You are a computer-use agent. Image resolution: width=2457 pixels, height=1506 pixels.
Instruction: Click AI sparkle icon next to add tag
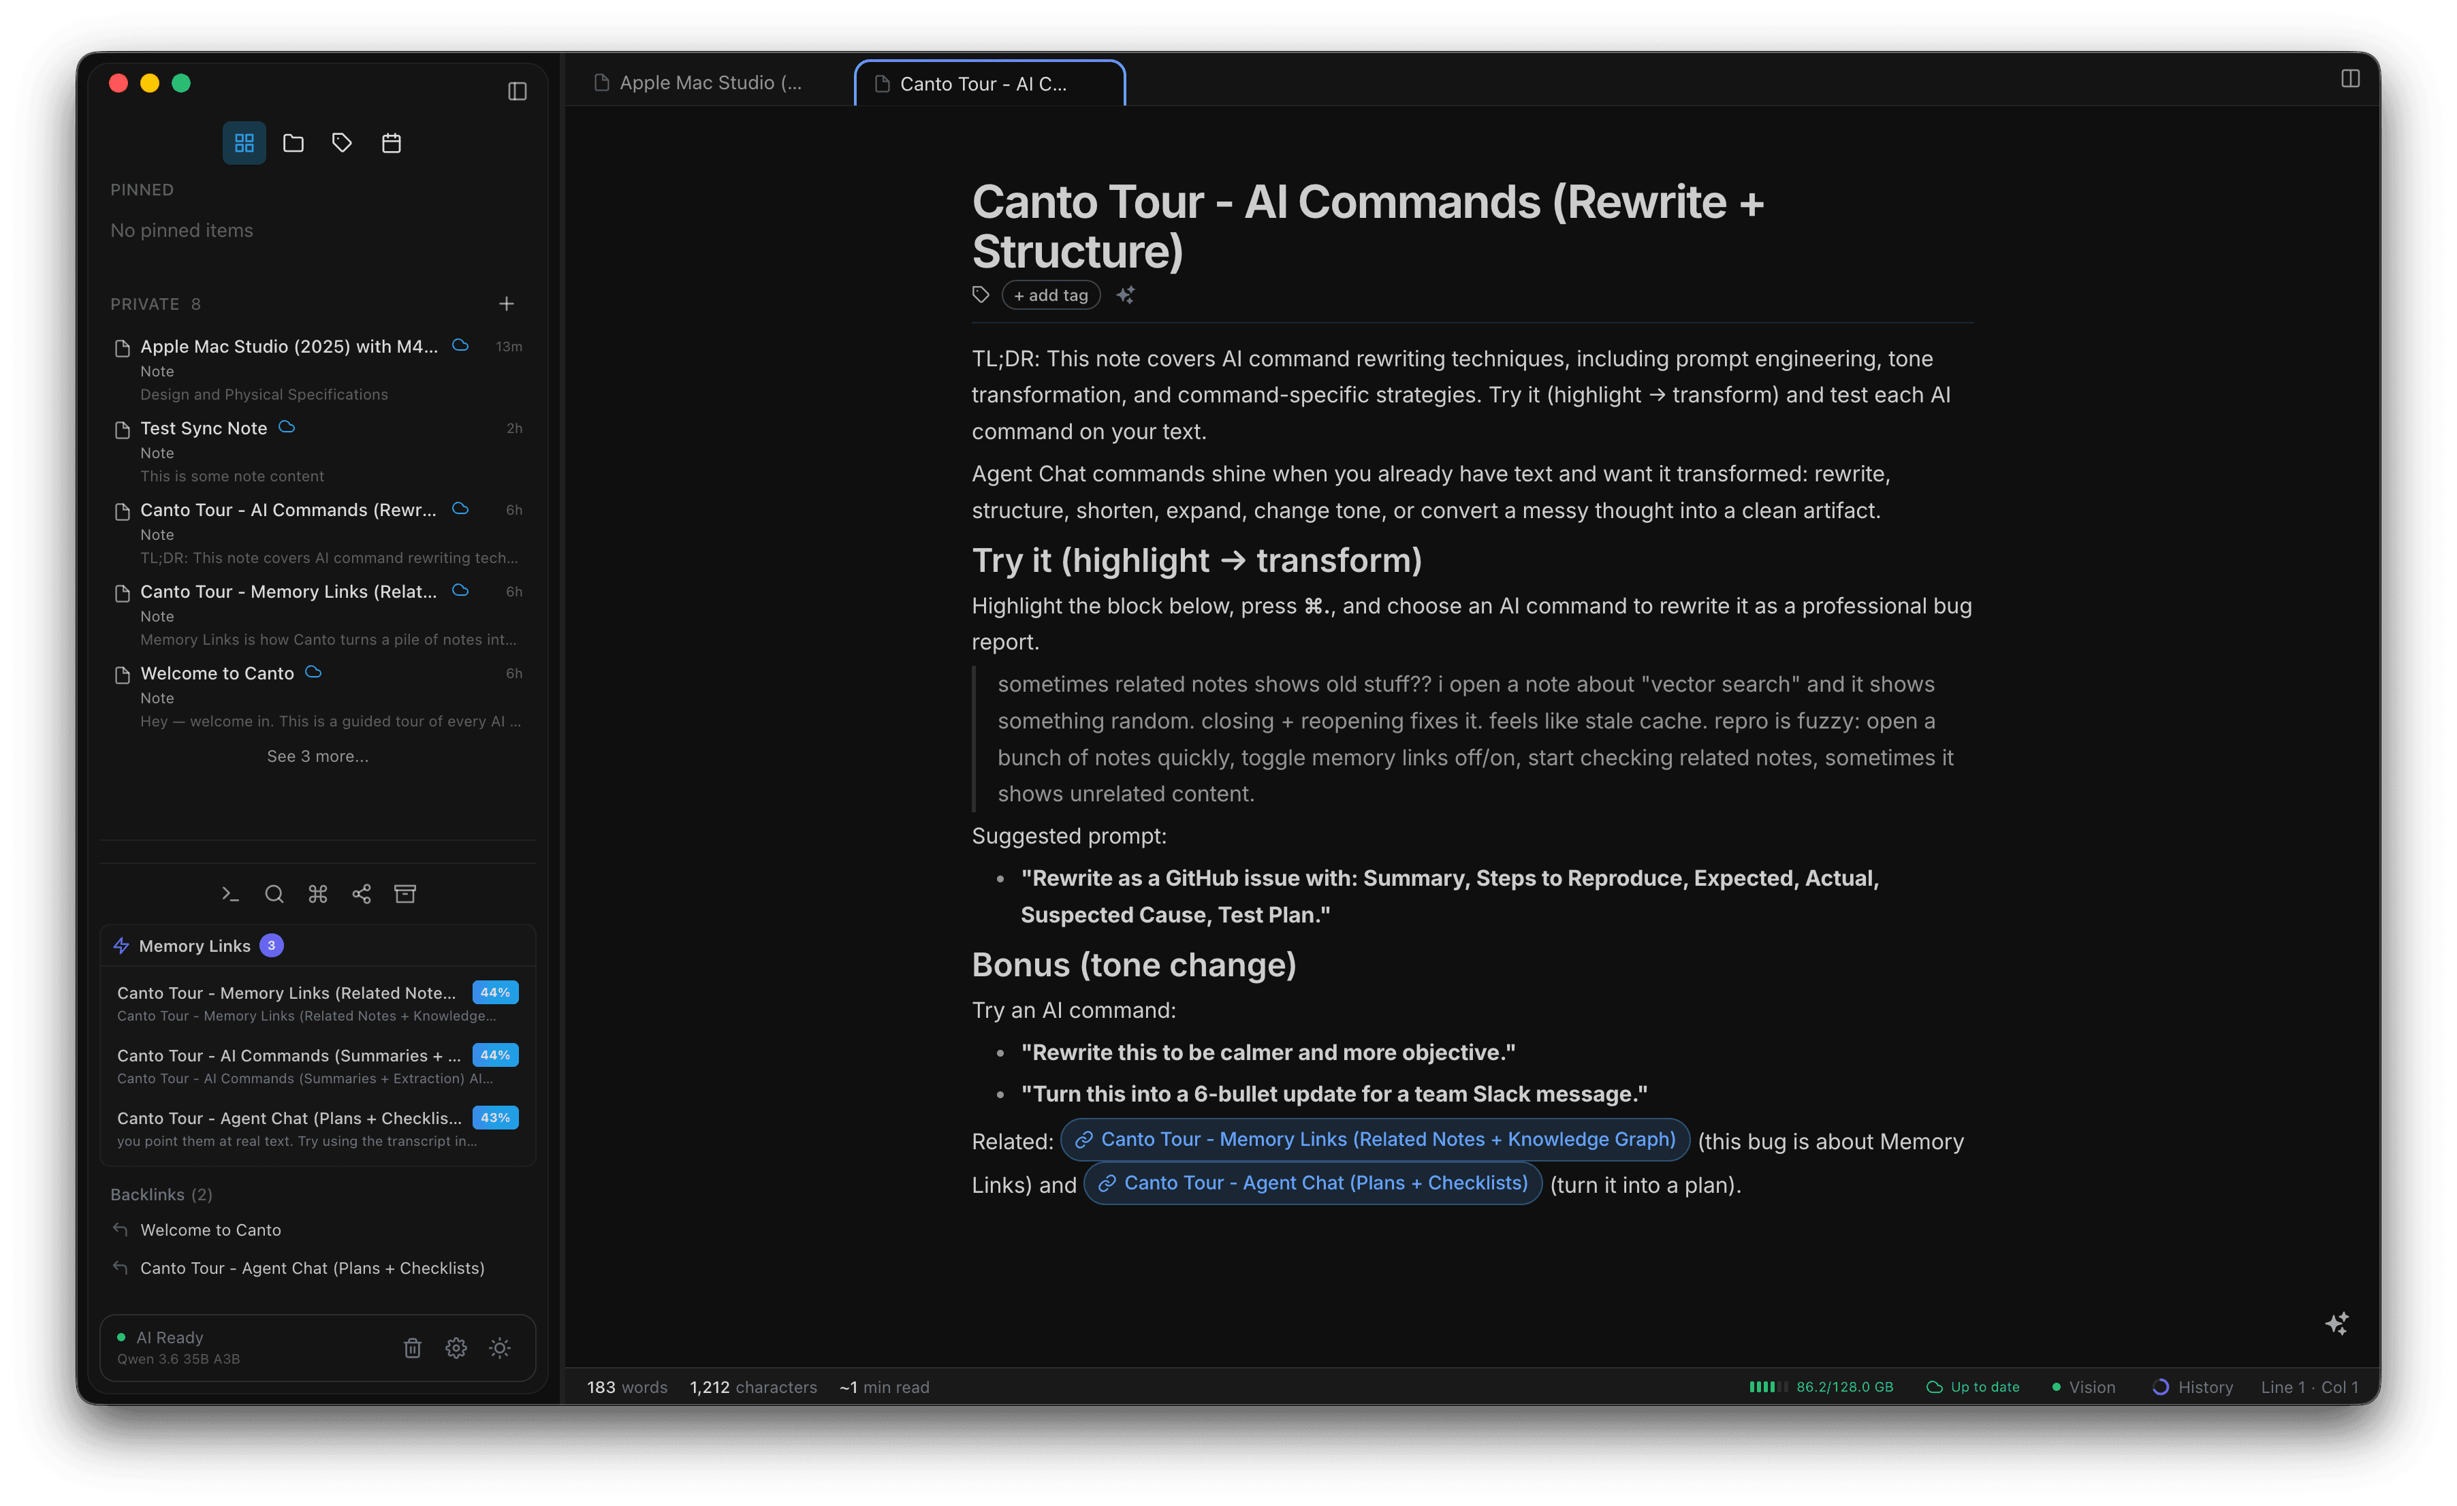point(1126,295)
